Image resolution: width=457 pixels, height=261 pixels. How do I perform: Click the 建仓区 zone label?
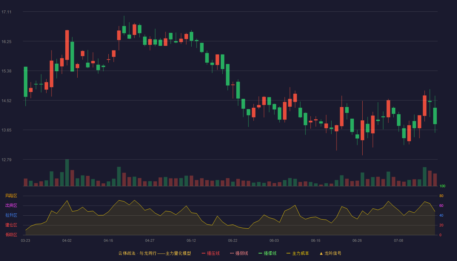pyautogui.click(x=11, y=225)
